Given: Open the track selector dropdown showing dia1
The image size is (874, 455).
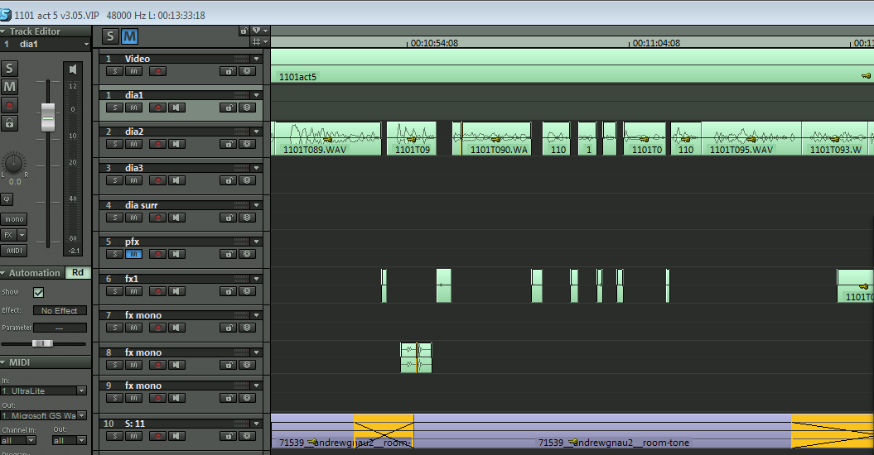Looking at the screenshot, I should 86,44.
